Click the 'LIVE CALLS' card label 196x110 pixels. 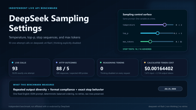click(20, 63)
